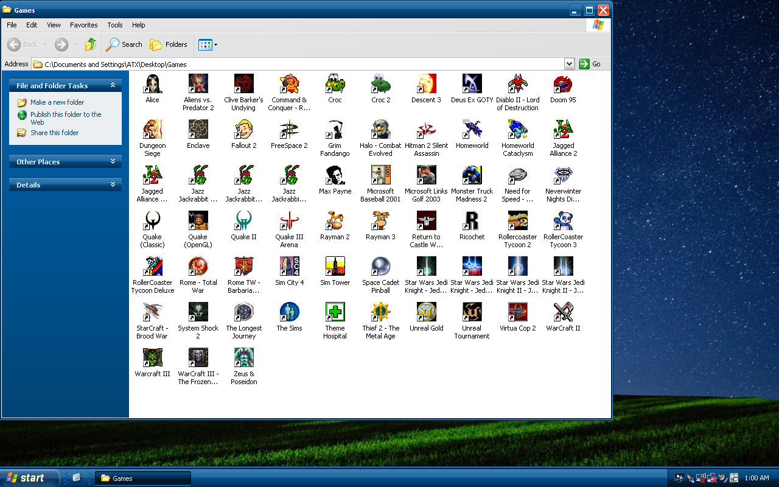Select the Zeus & Poseidon icon
Viewport: 779px width, 487px height.
pyautogui.click(x=243, y=357)
